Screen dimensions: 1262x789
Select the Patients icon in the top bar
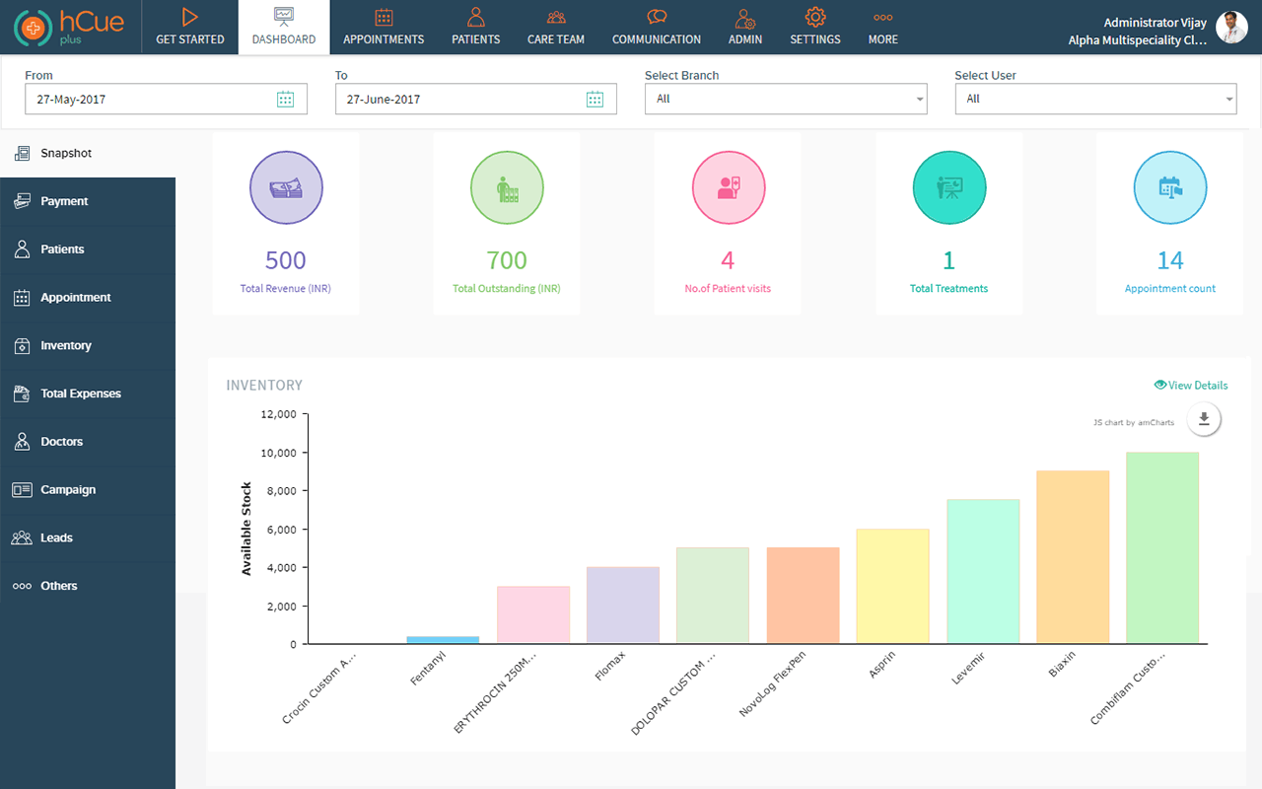tap(475, 27)
